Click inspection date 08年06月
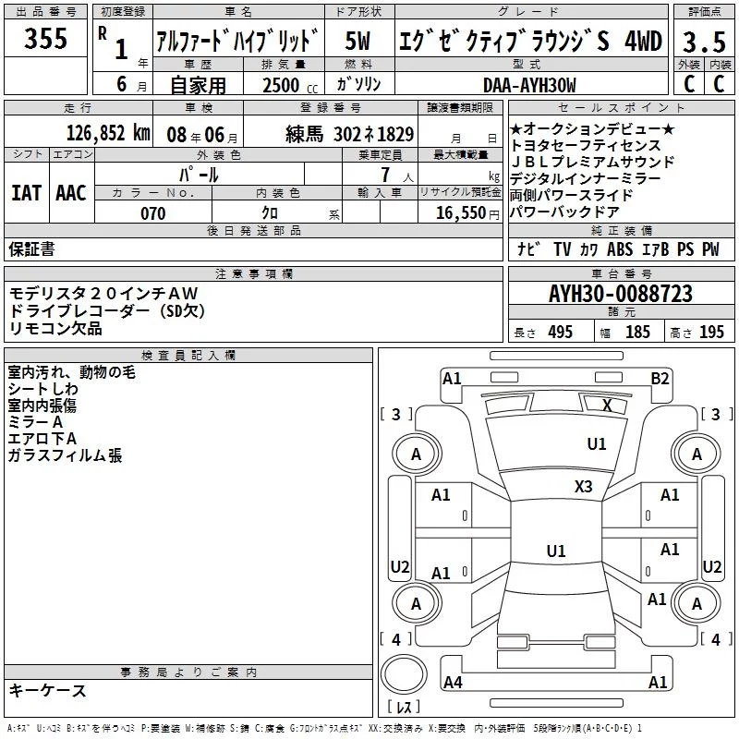 pyautogui.click(x=202, y=135)
